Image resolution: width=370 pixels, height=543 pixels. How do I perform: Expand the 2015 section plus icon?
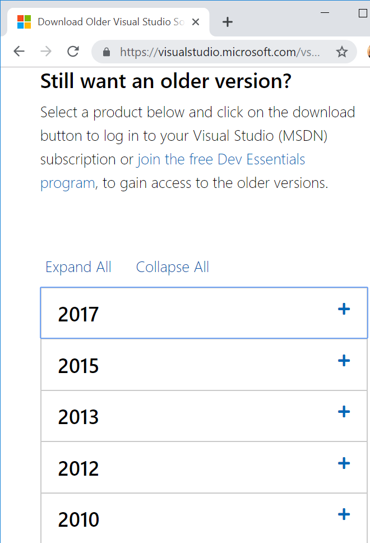point(344,361)
